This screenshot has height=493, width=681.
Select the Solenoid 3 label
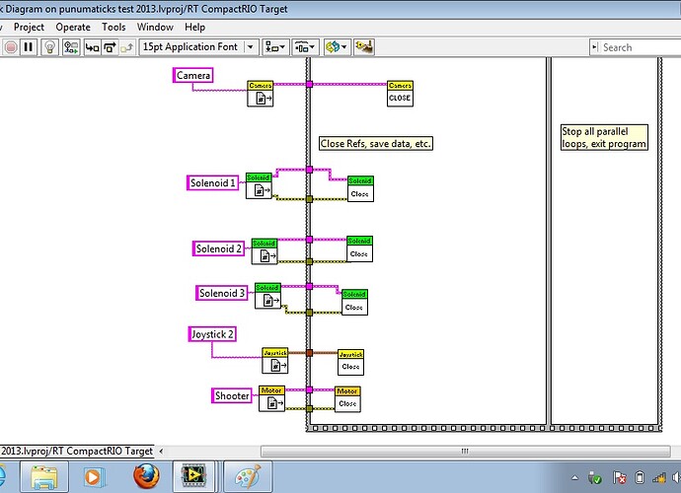[222, 293]
